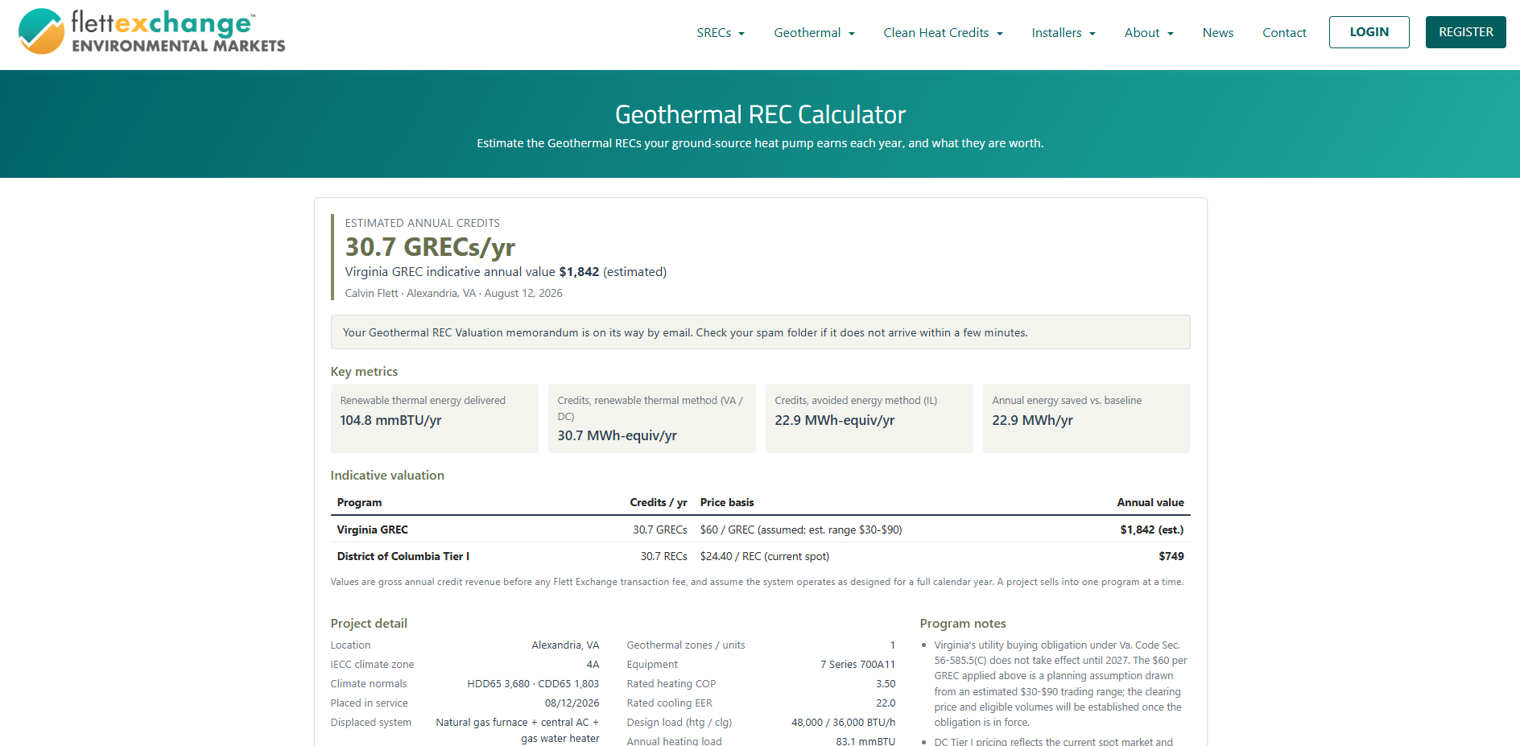Image resolution: width=1520 pixels, height=746 pixels.
Task: Click the rated cooling EER value 22.0
Action: 886,703
